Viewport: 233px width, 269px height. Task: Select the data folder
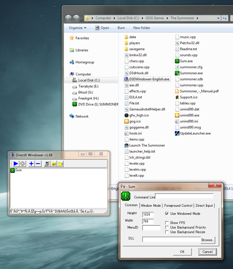[130, 37]
